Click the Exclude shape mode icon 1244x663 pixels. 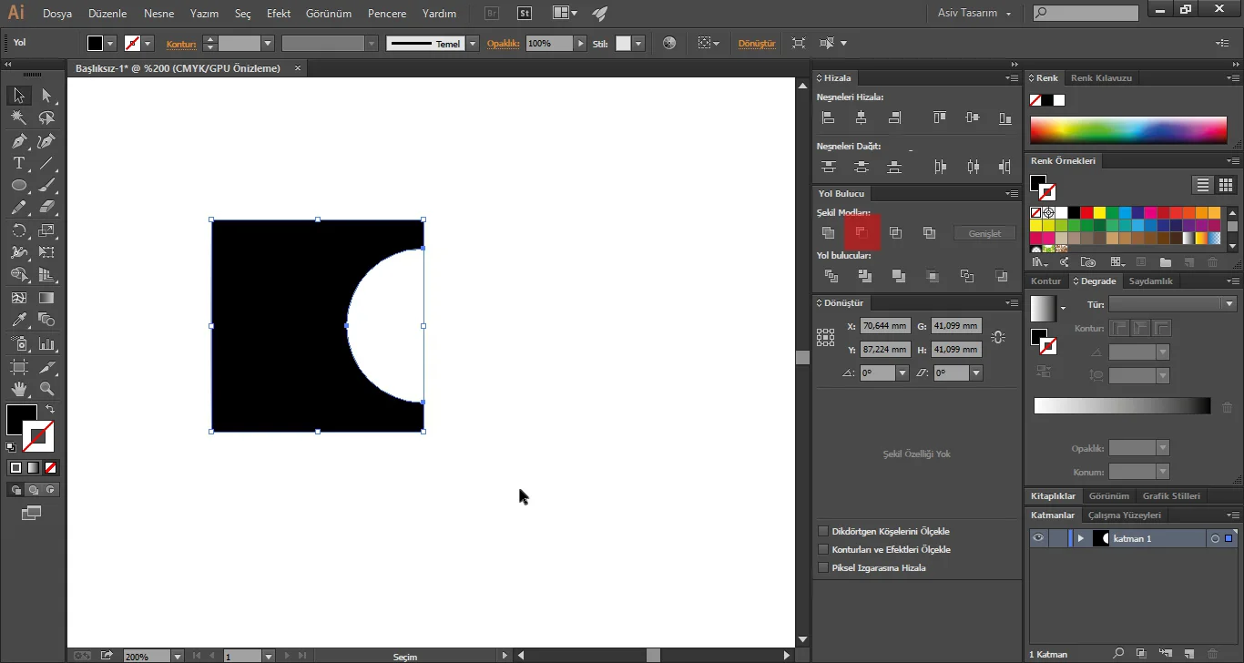(x=929, y=233)
